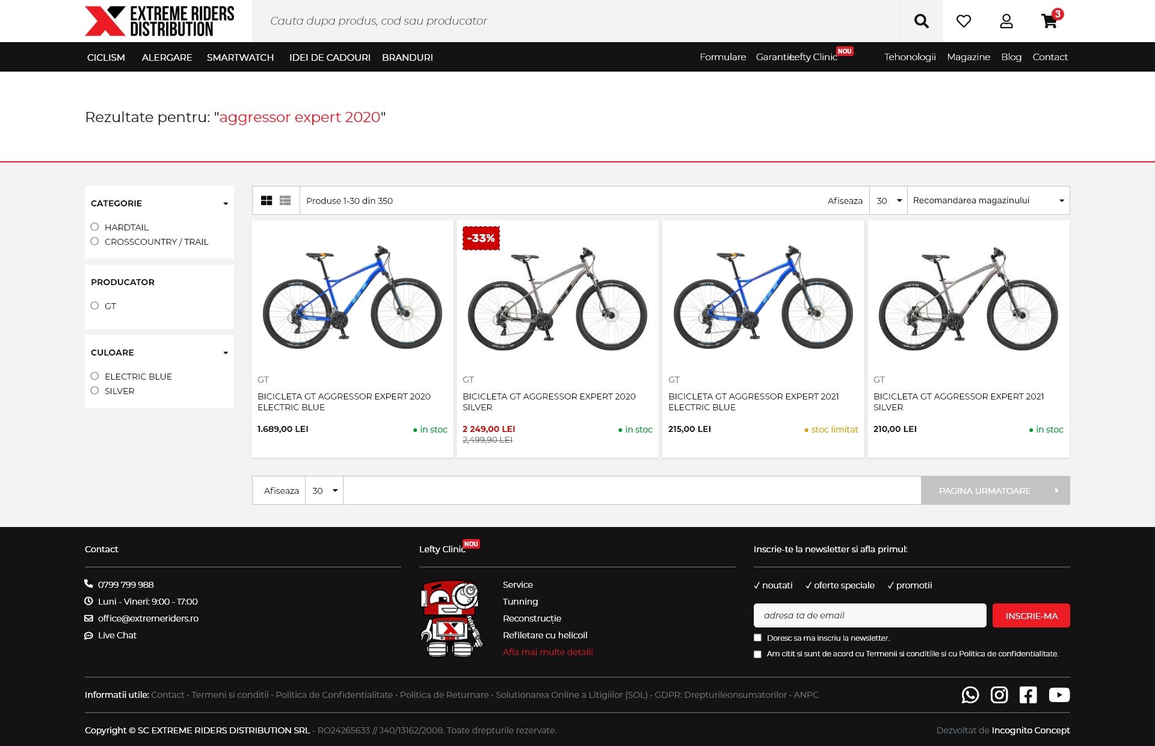Open the shopping cart showing 3 items
The image size is (1155, 746).
1049,22
